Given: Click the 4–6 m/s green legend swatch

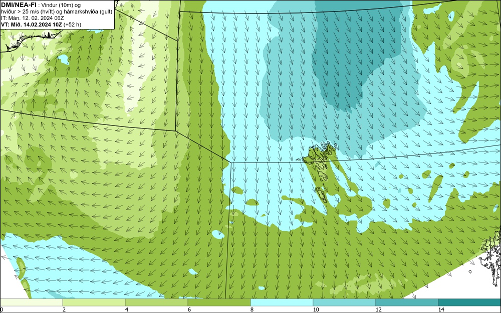Looking at the screenshot, I should point(156,302).
